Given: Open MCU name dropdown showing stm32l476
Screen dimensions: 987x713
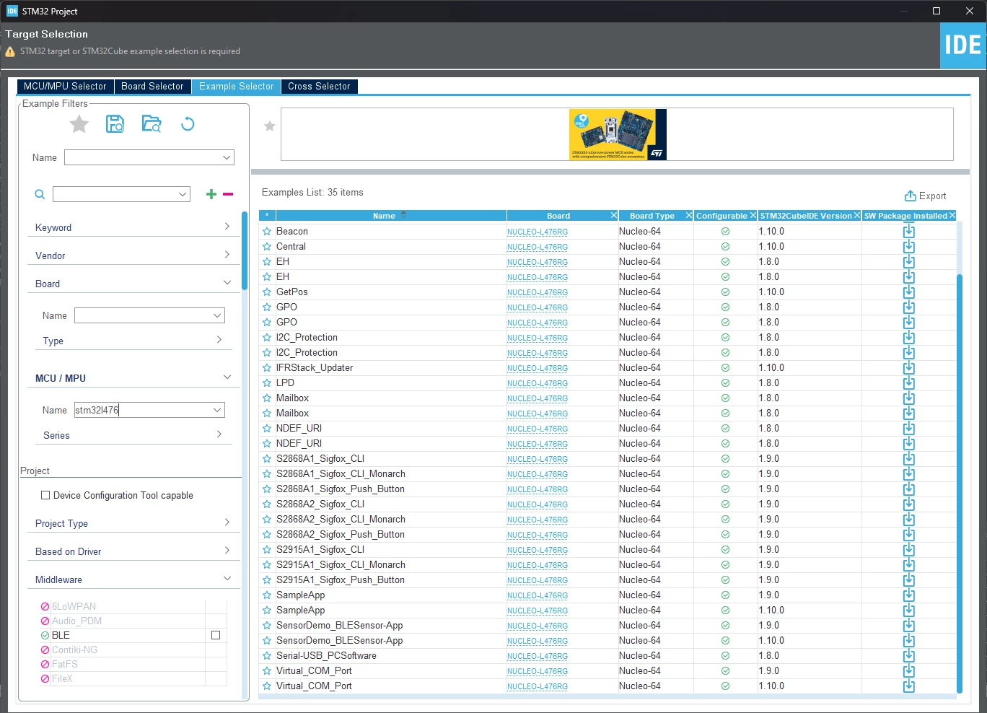Looking at the screenshot, I should (217, 410).
